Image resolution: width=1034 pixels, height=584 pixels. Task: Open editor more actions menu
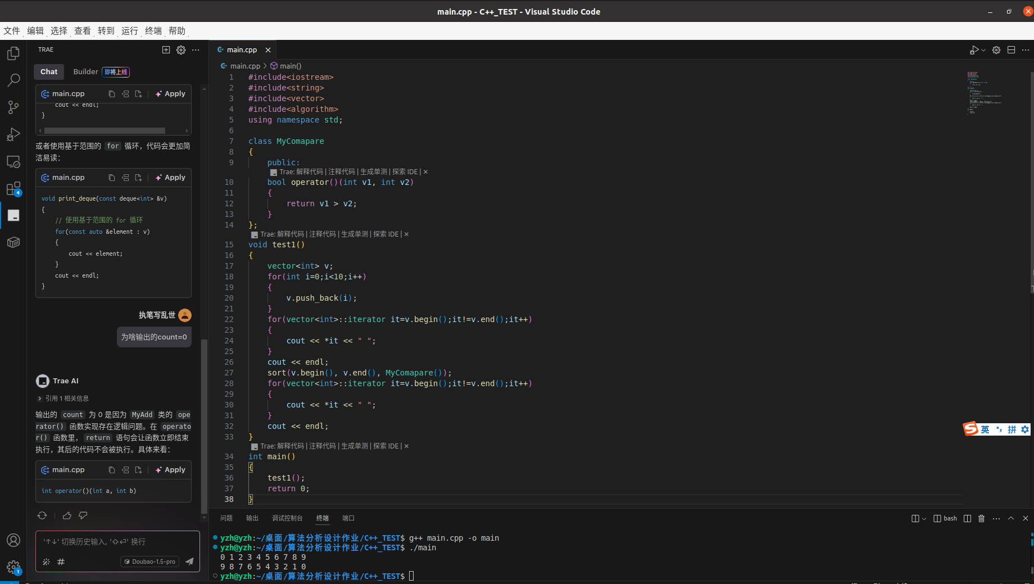tap(1026, 49)
